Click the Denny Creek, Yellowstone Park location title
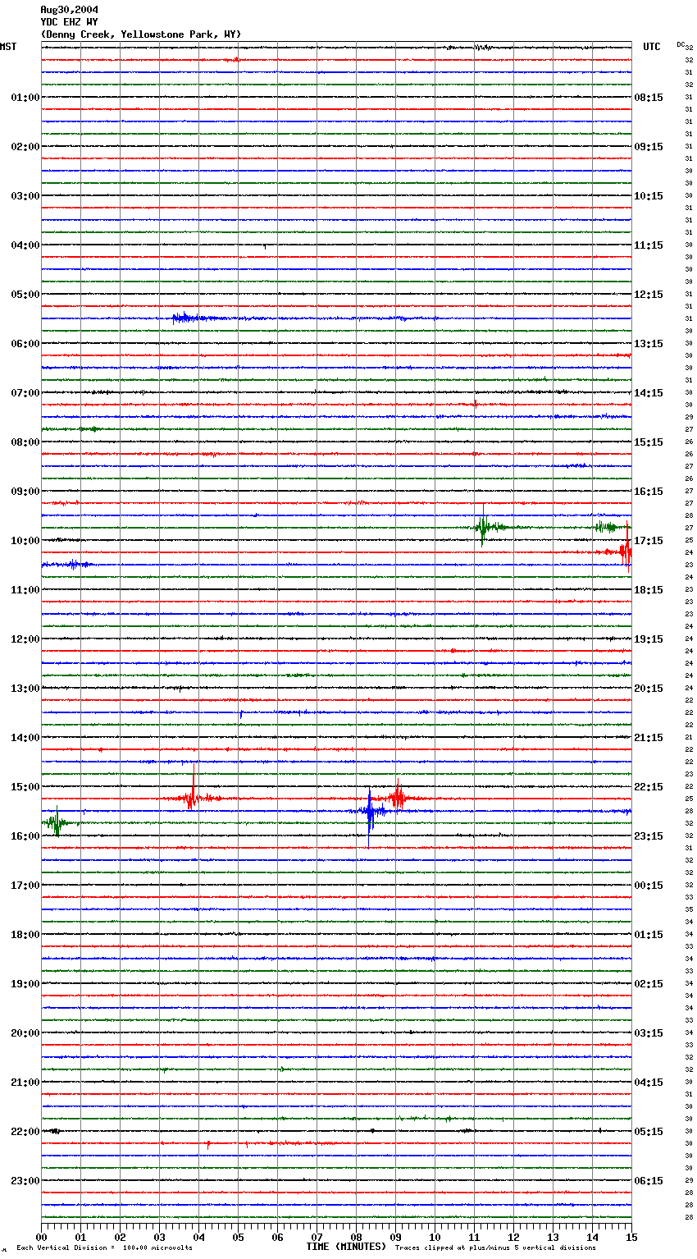 click(x=141, y=34)
